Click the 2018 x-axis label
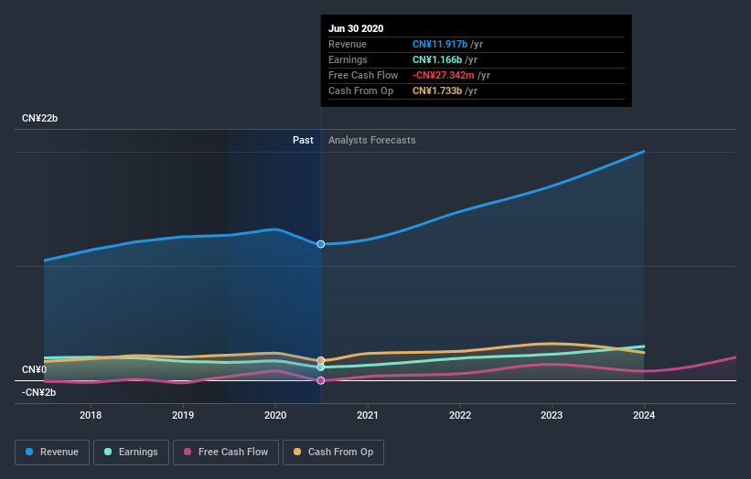Image resolution: width=751 pixels, height=479 pixels. tap(91, 415)
